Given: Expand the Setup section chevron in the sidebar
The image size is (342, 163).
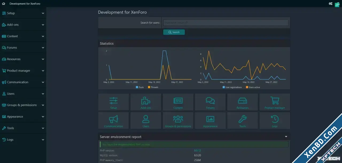Looking at the screenshot, I should pos(43,13).
